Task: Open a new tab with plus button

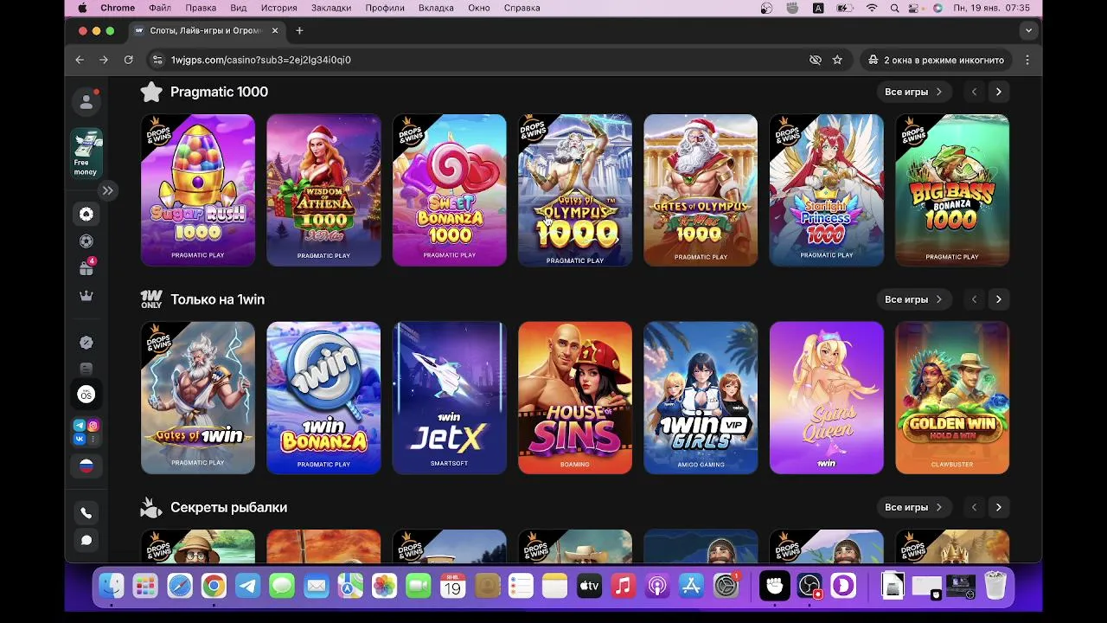Action: tap(299, 30)
